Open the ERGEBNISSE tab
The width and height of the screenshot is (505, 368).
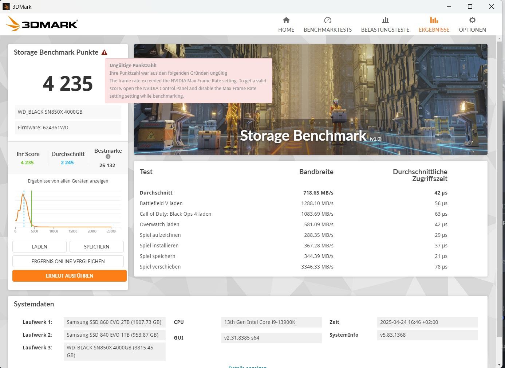pyautogui.click(x=434, y=25)
